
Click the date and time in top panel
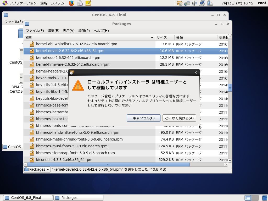[x=237, y=3]
